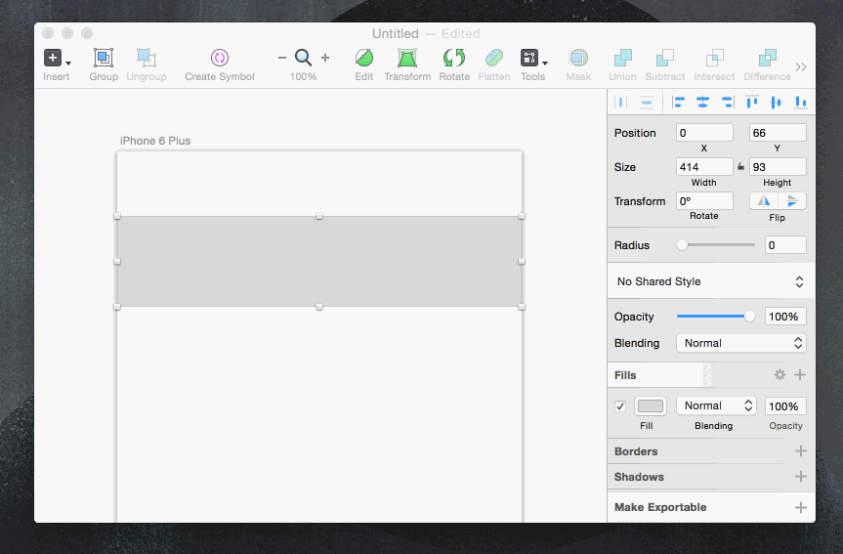The image size is (843, 554).
Task: Click the Radius slider handle
Action: point(682,245)
